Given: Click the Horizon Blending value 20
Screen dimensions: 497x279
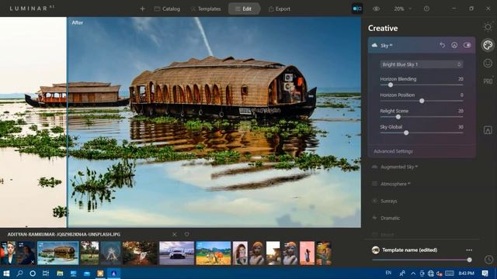Looking at the screenshot, I should click(x=461, y=79).
